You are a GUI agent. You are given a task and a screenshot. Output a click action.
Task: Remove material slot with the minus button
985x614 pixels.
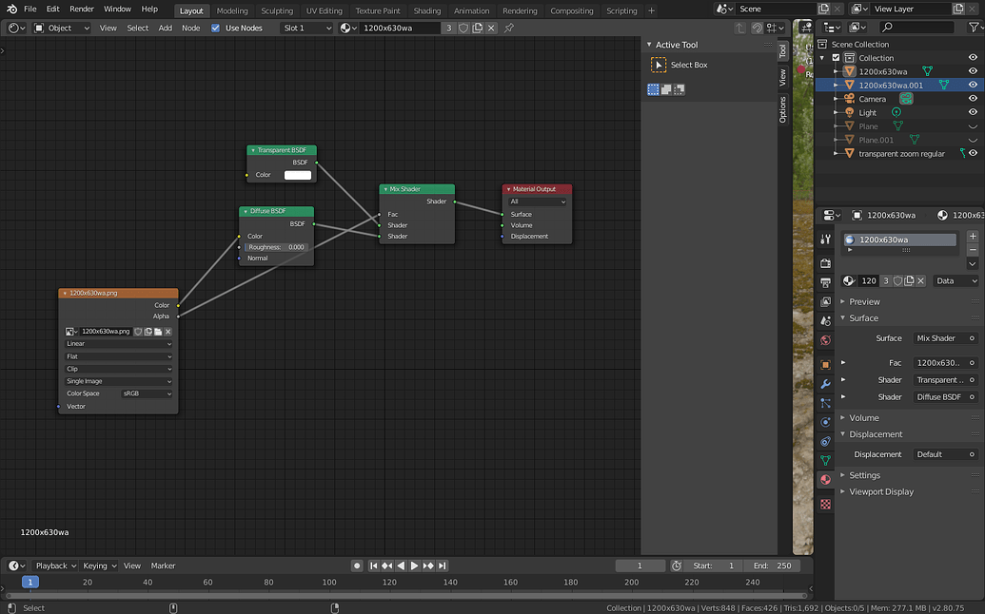(973, 250)
